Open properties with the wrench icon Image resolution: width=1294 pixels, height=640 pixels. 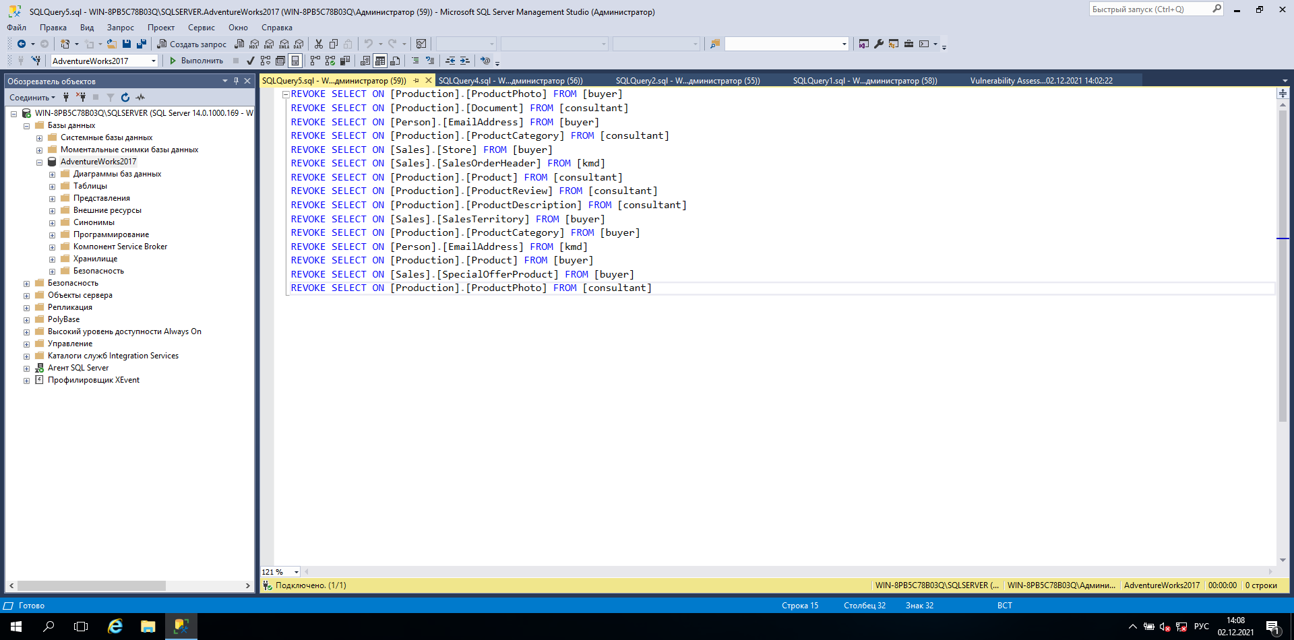[879, 44]
